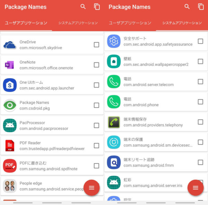Screen dimensions: 208x205
Task: Open search in right Package Names screen
Action: click(x=187, y=7)
